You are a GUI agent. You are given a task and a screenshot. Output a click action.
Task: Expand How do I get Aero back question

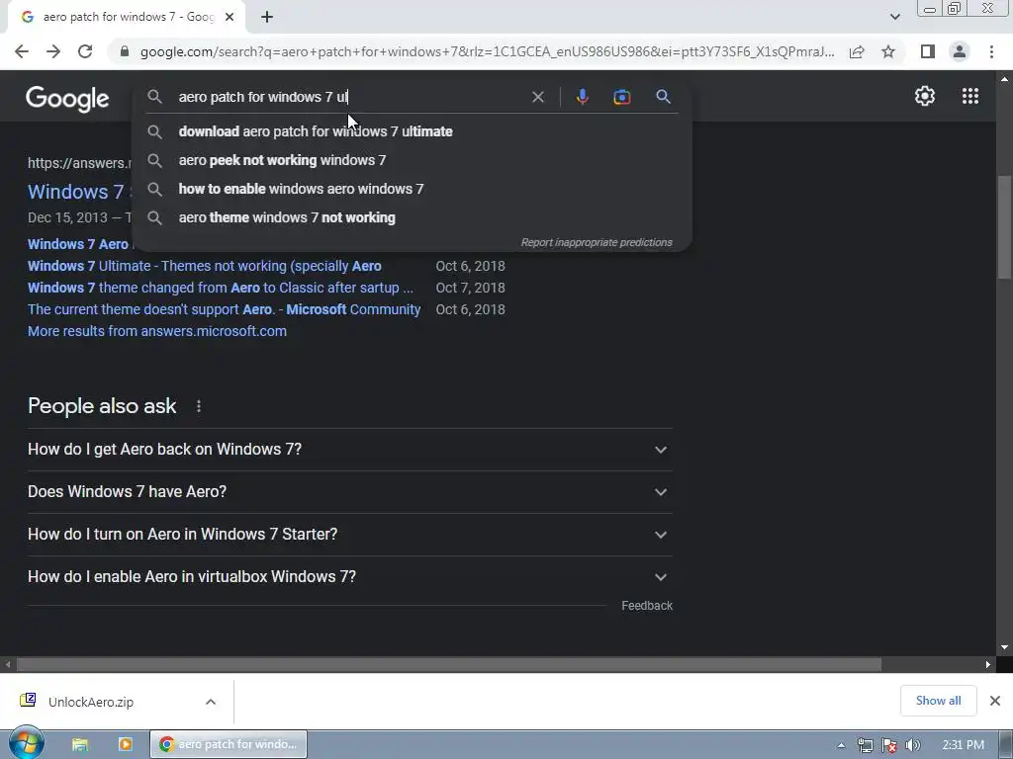349,450
